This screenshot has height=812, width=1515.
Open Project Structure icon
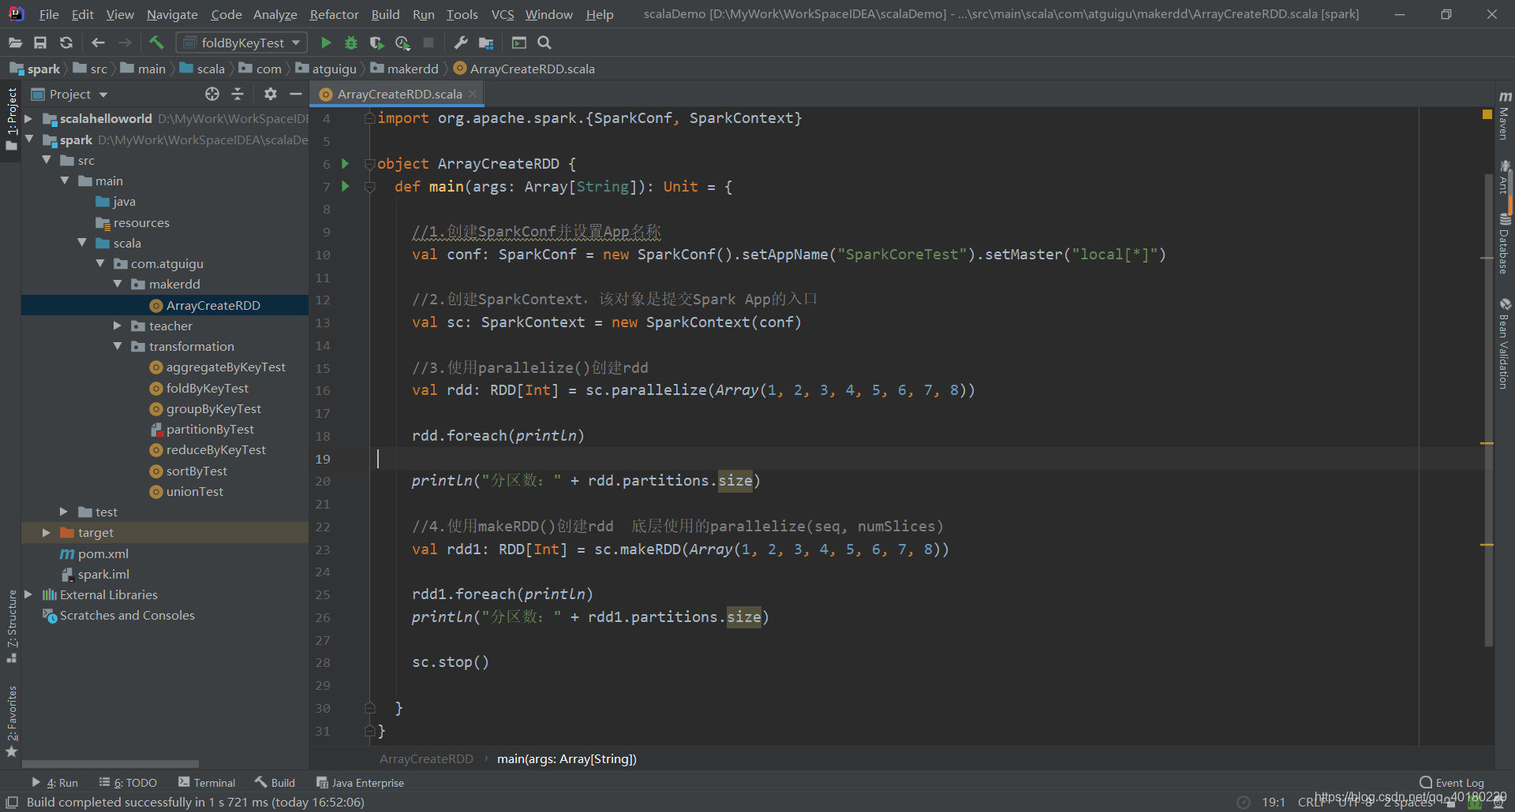point(486,43)
